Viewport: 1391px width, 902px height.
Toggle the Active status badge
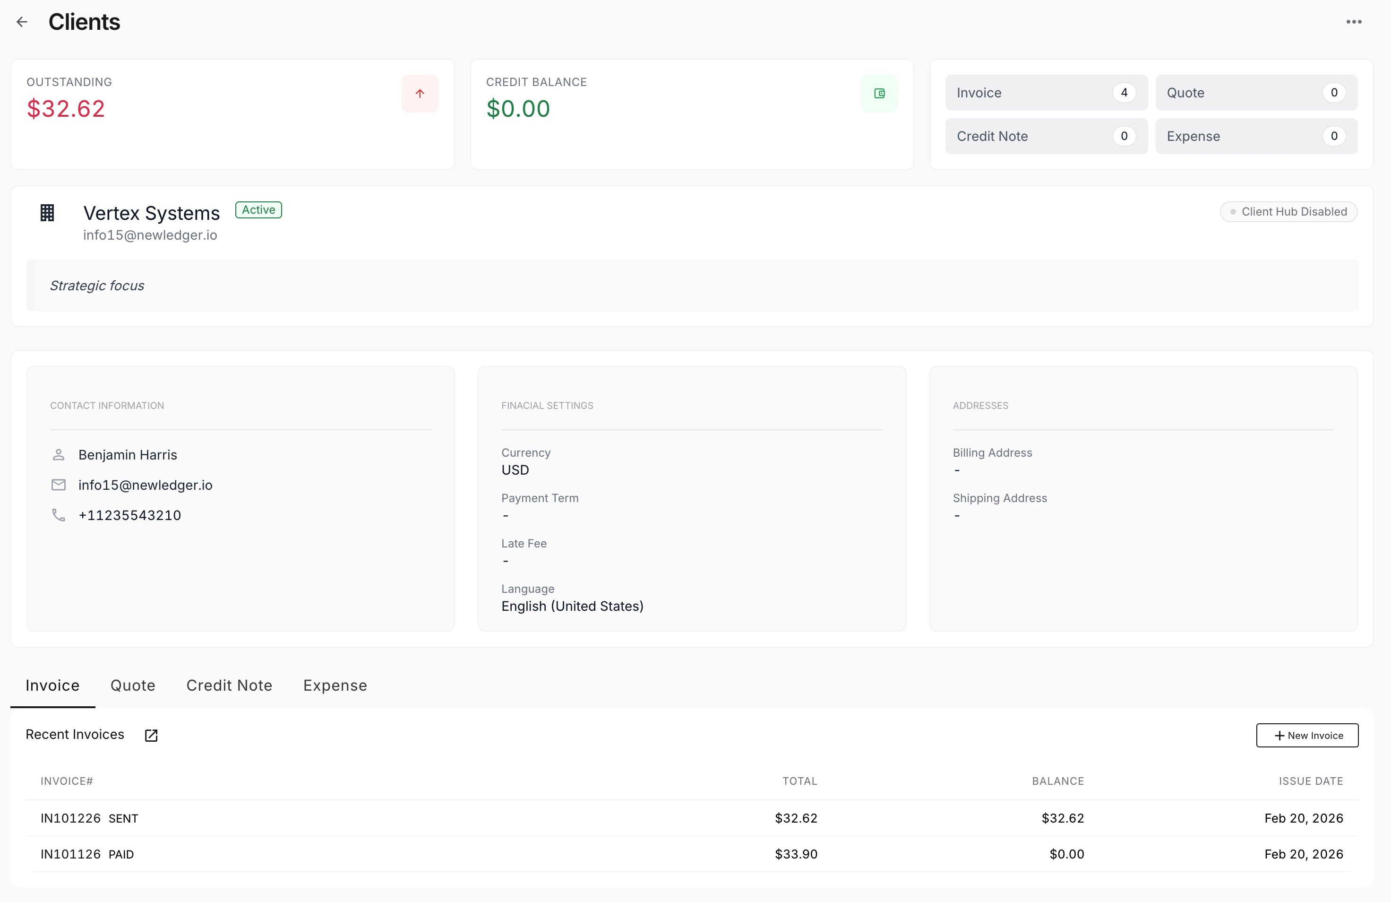[258, 209]
